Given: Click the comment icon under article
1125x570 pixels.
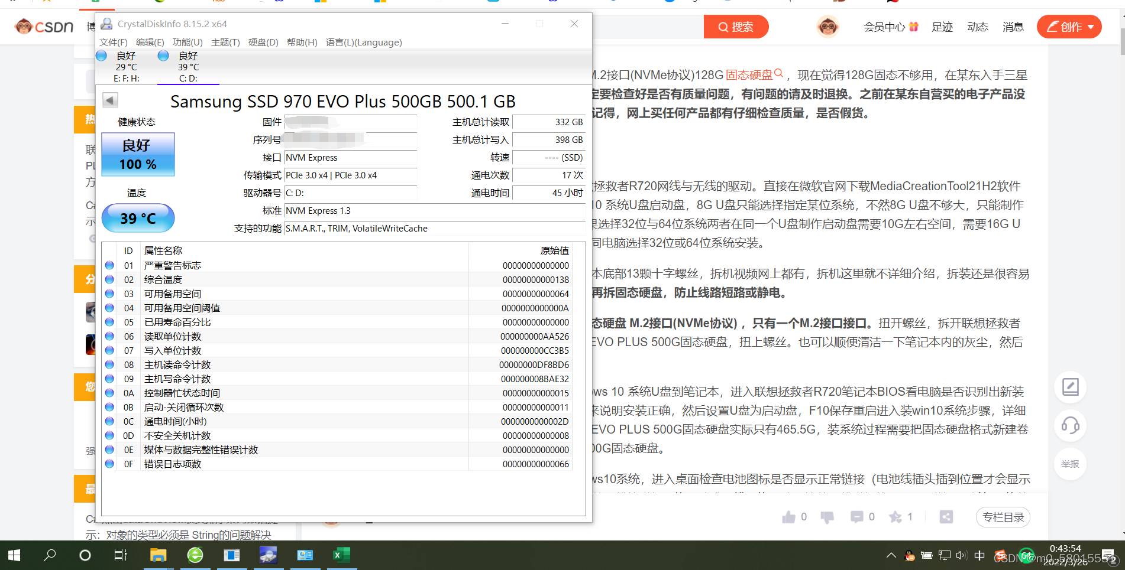Looking at the screenshot, I should click(856, 517).
